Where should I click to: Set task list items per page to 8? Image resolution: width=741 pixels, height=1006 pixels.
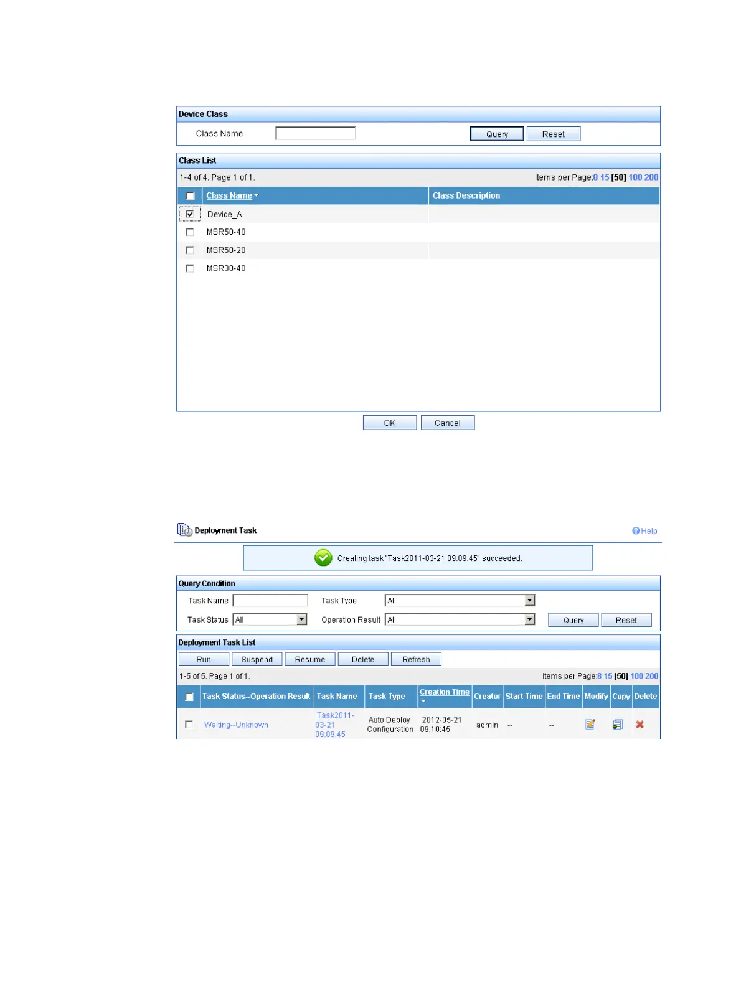point(600,676)
